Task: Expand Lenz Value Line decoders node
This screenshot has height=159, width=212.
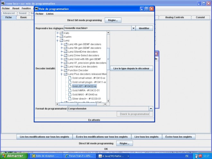Action: coord(62,66)
